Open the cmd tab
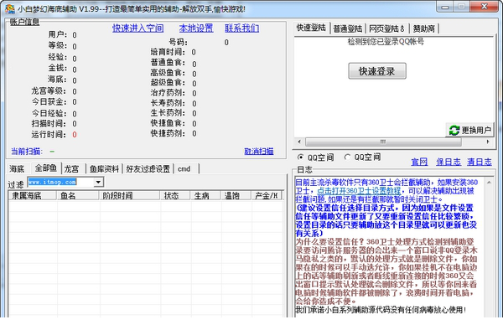503x330 pixels. [x=184, y=169]
